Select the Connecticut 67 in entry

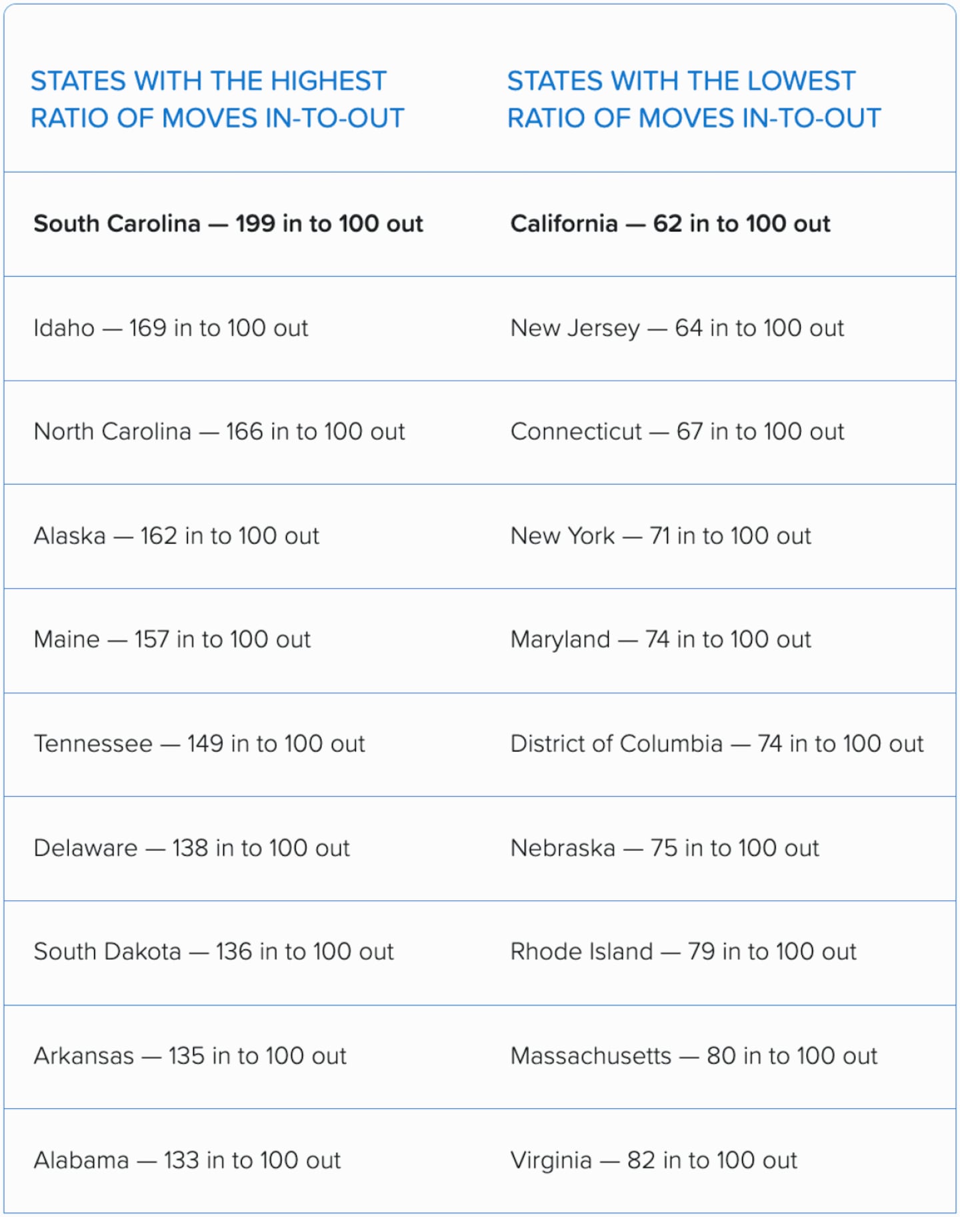coord(677,432)
